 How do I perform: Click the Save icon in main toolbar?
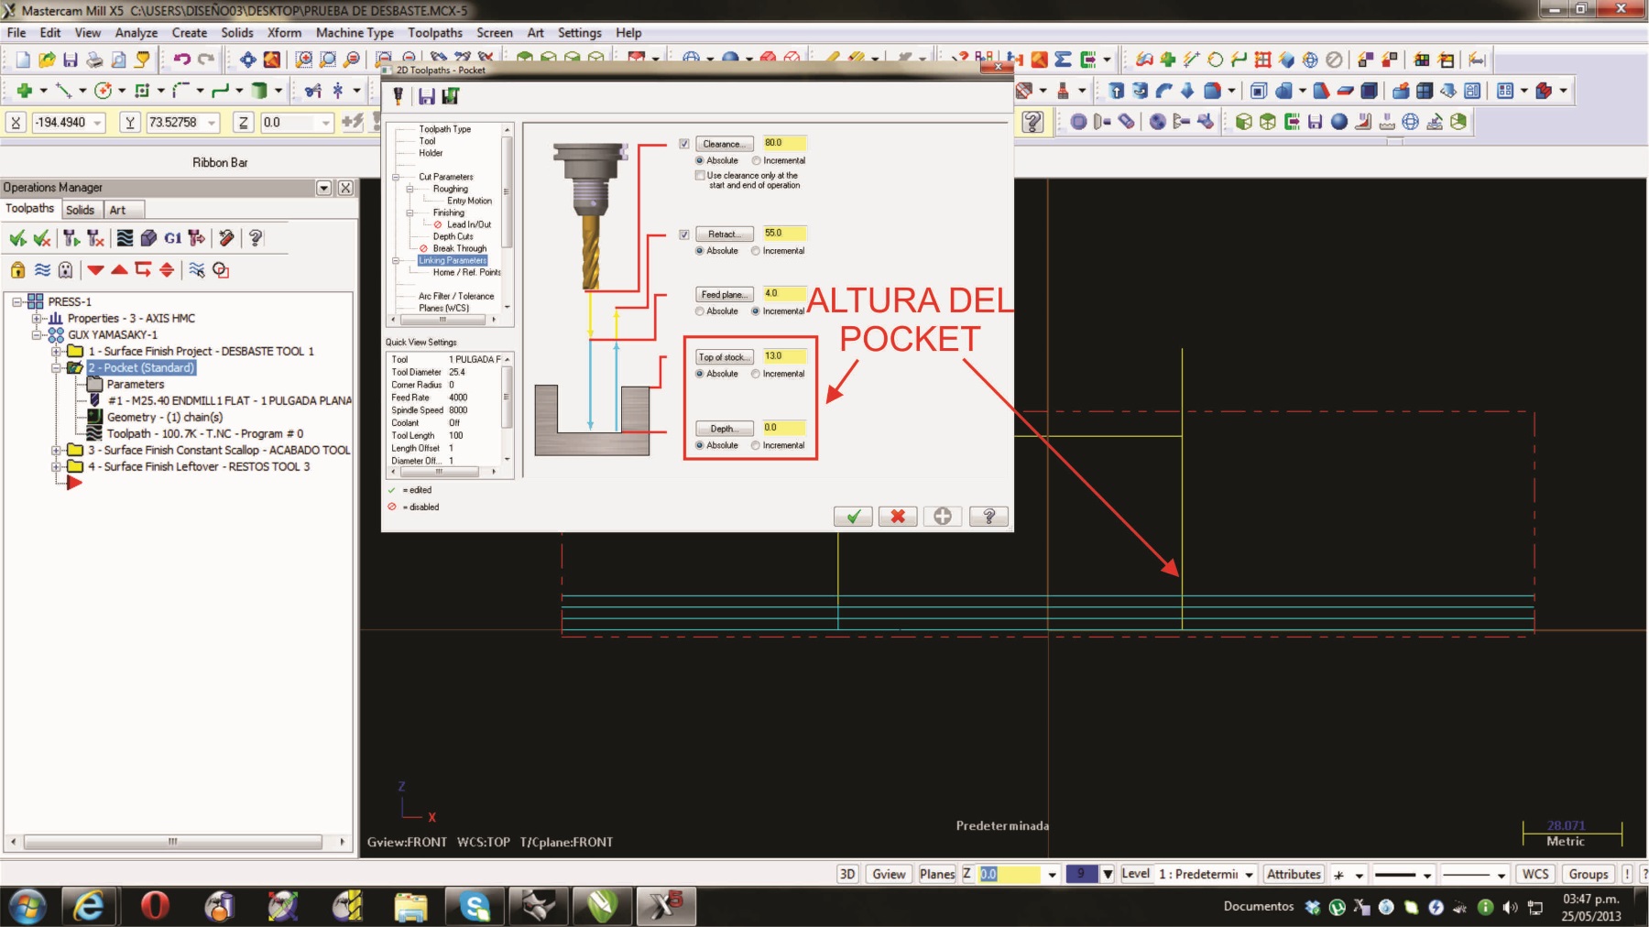71,60
